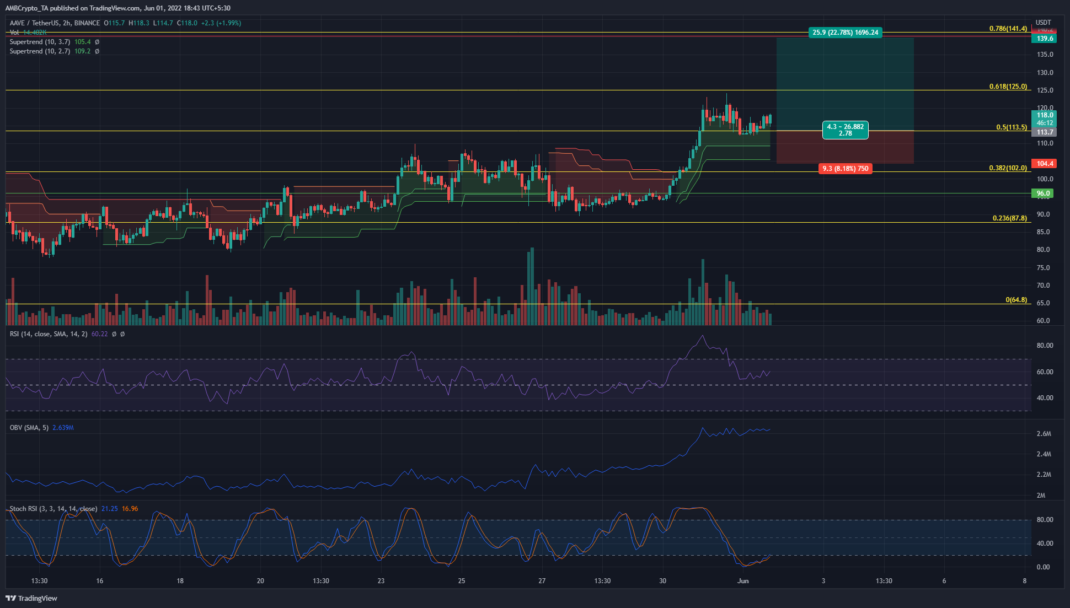The image size is (1070, 608).
Task: Click the green 96.0 price axis tag
Action: point(1043,193)
